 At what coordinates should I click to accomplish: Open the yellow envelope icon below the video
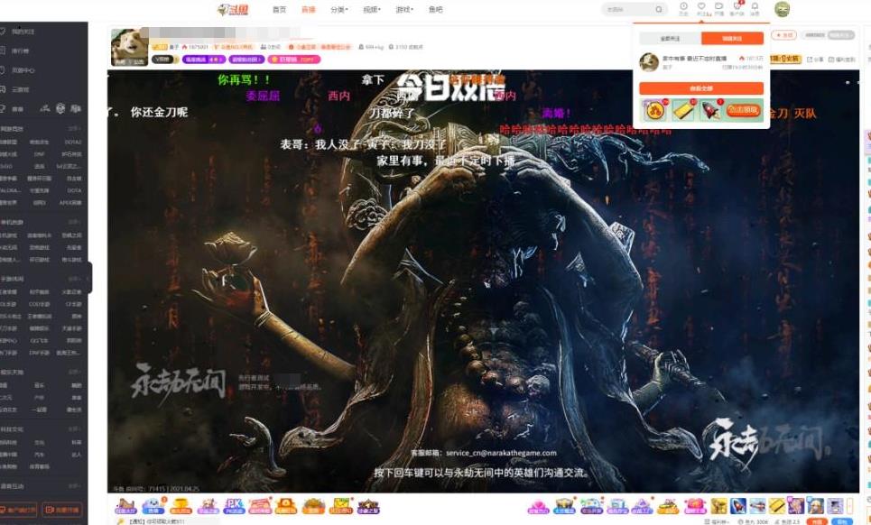coord(341,506)
